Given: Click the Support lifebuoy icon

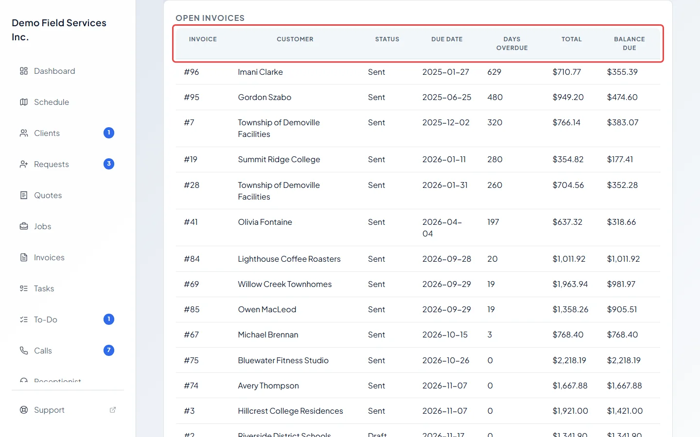Looking at the screenshot, I should click(x=24, y=410).
